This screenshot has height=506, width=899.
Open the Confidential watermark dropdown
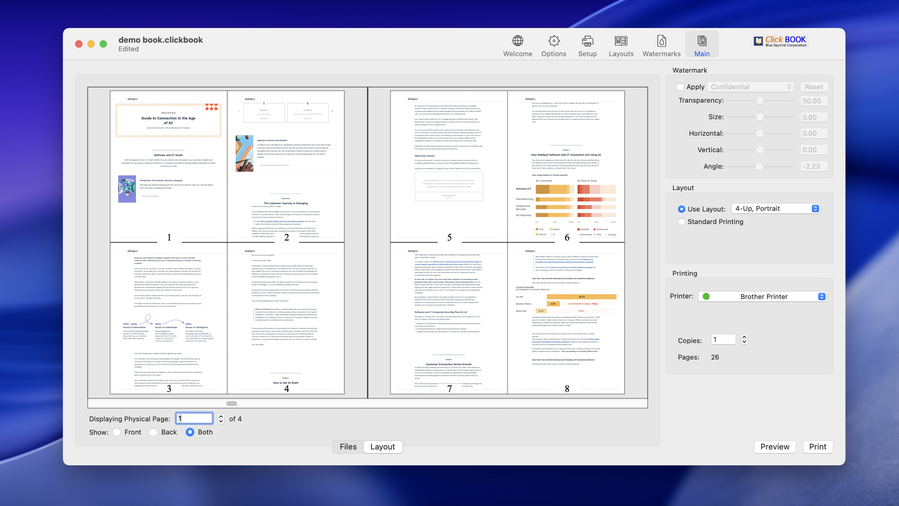[751, 87]
